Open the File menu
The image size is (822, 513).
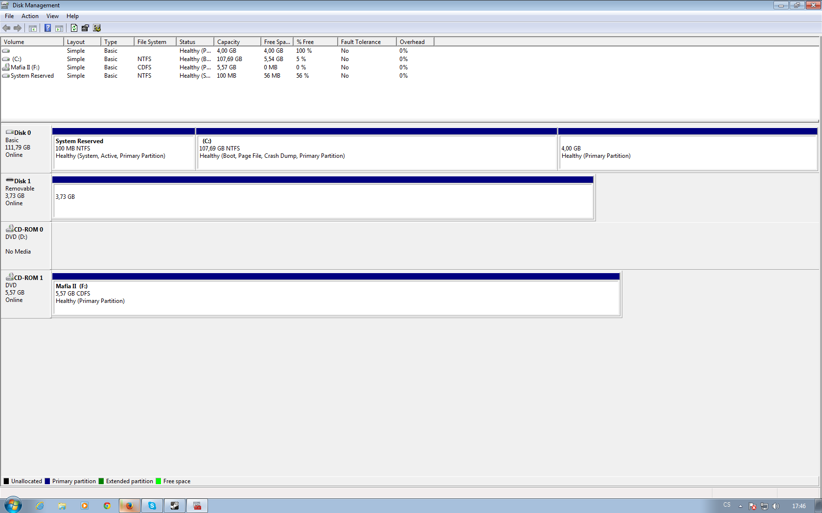tap(9, 16)
